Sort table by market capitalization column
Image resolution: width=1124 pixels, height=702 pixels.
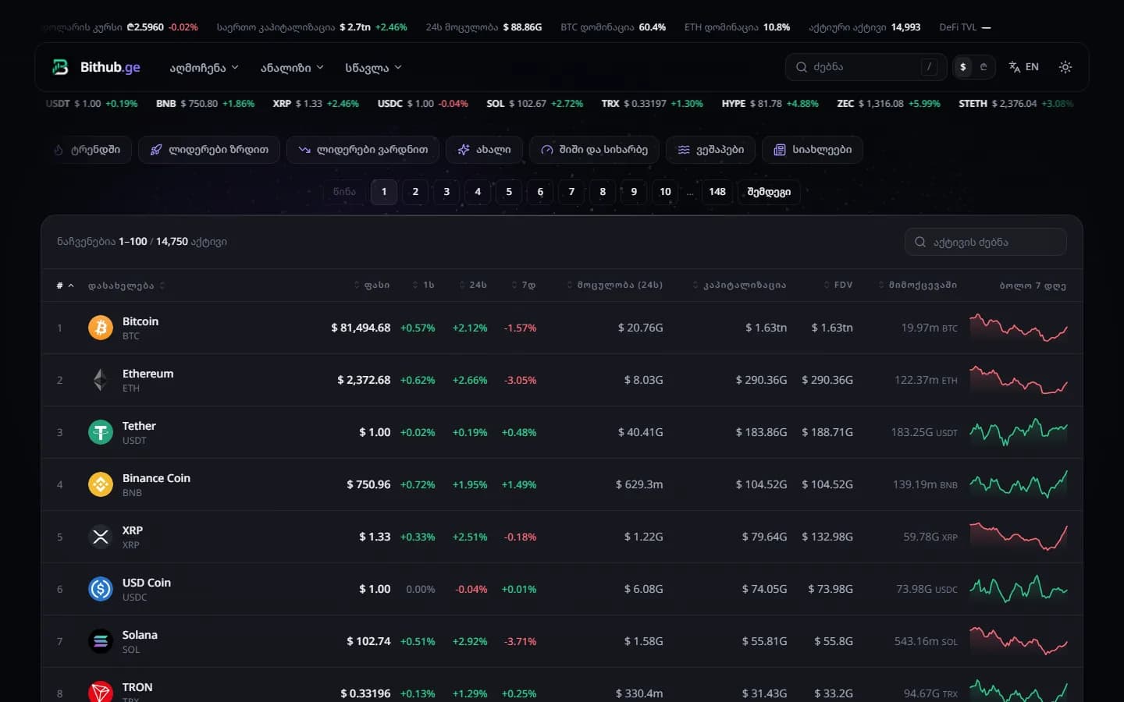pyautogui.click(x=739, y=285)
